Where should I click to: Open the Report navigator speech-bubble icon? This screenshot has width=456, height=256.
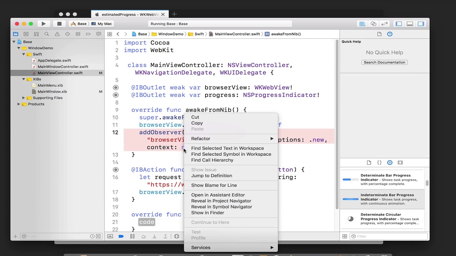click(99, 34)
